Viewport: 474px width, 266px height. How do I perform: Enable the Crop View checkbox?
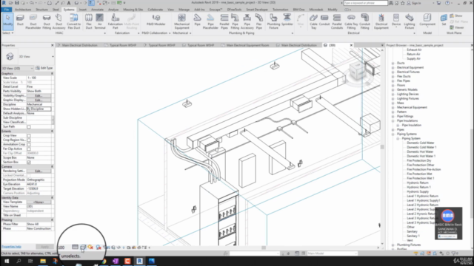[x=29, y=136]
